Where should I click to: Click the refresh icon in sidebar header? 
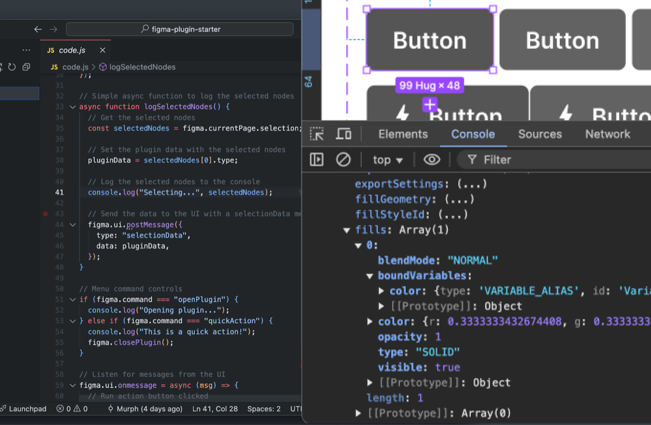11,67
